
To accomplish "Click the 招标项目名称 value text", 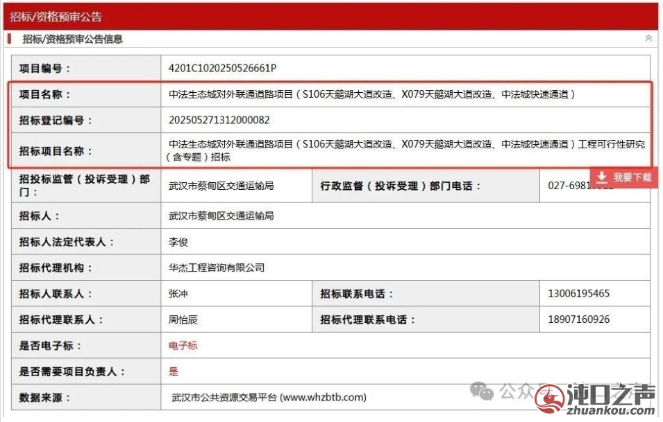I will pos(405,150).
